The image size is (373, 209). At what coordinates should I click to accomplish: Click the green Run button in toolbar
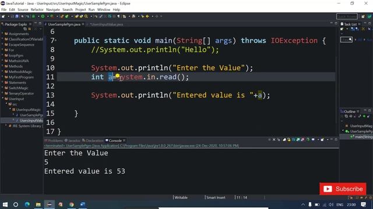tap(43, 16)
